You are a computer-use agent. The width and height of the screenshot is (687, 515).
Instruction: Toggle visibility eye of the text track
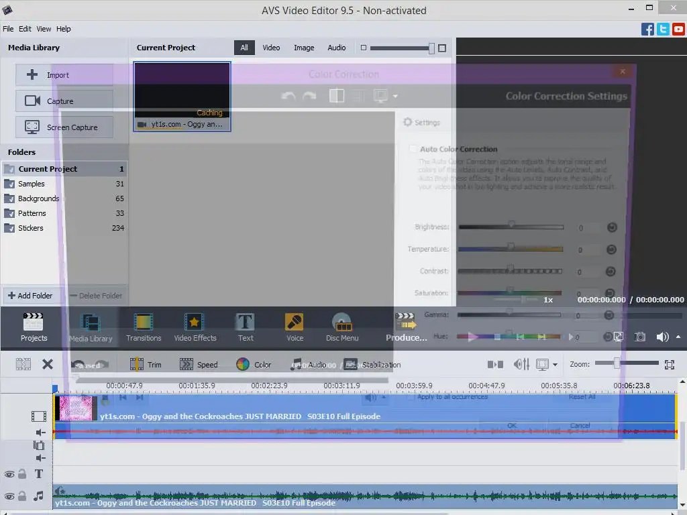click(9, 474)
